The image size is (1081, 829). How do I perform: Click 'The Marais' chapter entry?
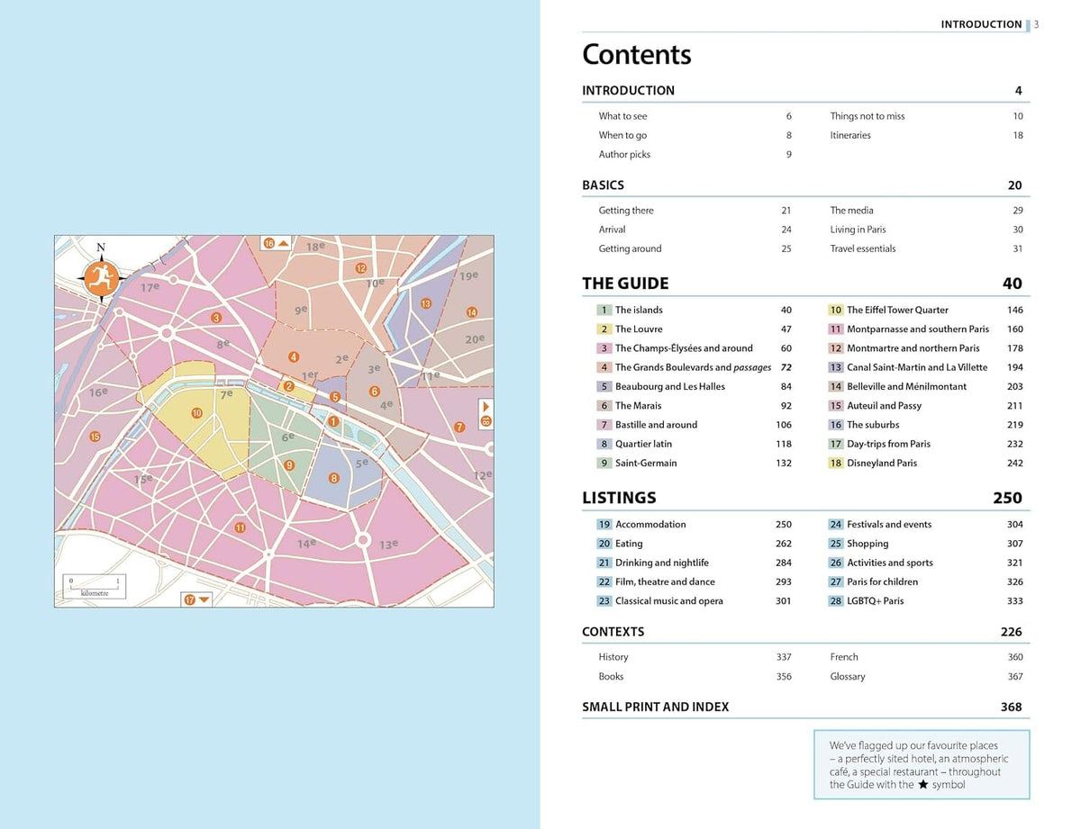(638, 406)
